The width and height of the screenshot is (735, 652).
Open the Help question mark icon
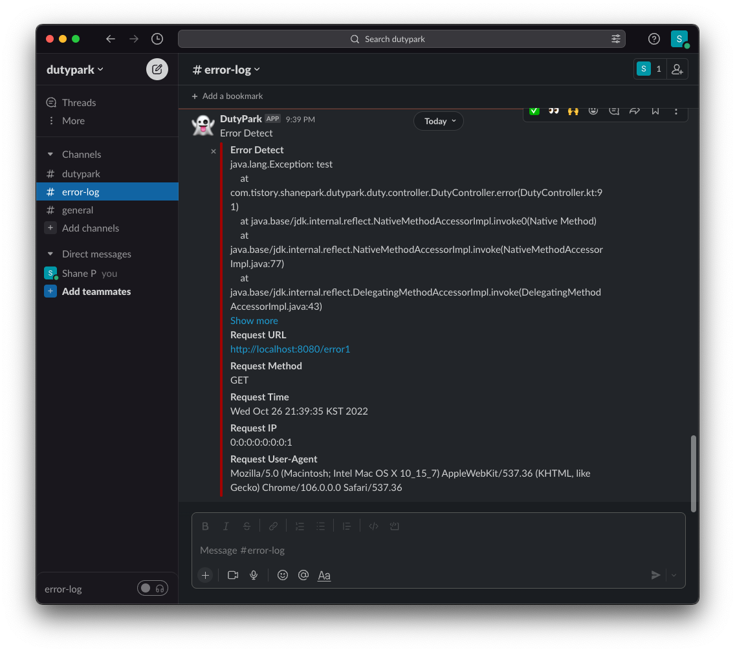click(x=654, y=39)
